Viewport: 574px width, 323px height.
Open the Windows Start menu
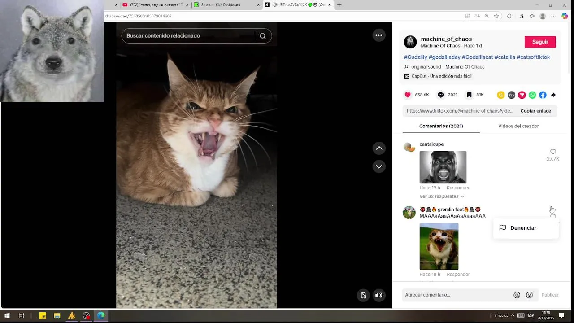pos(7,316)
